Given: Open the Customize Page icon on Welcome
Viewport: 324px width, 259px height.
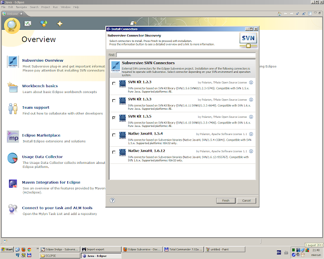Looking at the screenshot, I should point(310,14).
